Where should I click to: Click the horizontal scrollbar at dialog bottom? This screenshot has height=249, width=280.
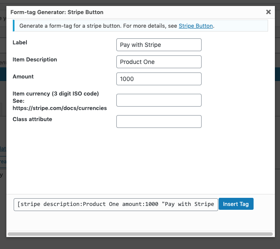click(x=140, y=234)
